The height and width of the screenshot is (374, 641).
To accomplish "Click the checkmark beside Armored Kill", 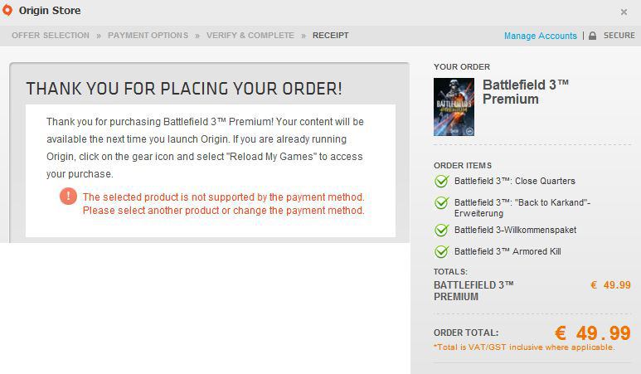I will (441, 251).
